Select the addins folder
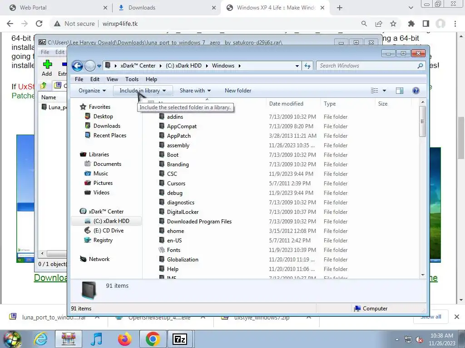Image resolution: width=465 pixels, height=348 pixels. coord(175,117)
